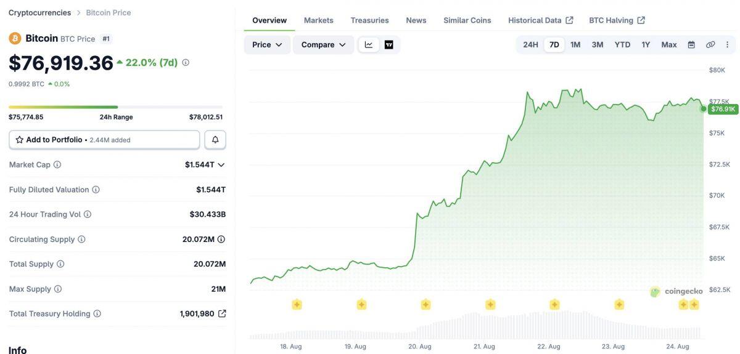Click the 0.9992 BTC text
The width and height of the screenshot is (740, 354).
pyautogui.click(x=27, y=84)
